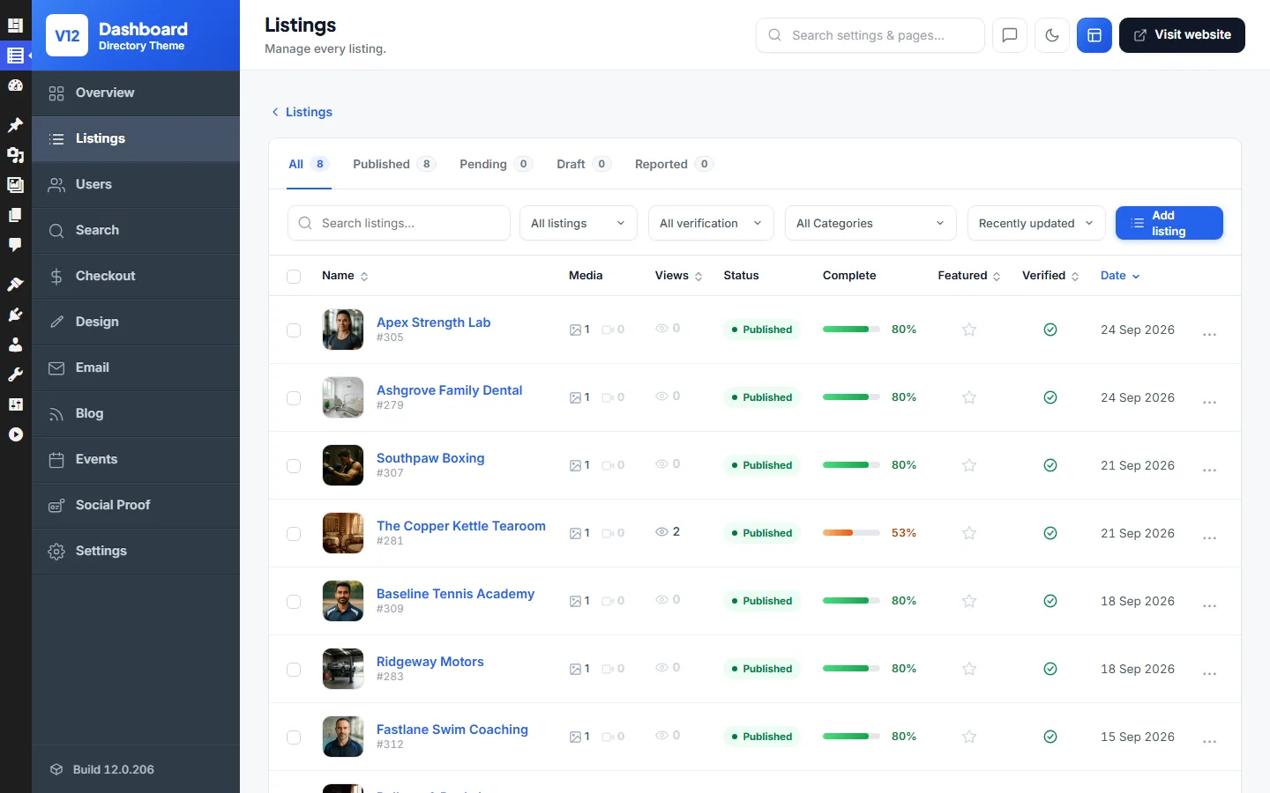Viewport: 1270px width, 793px height.
Task: Sort table by Date column
Action: pyautogui.click(x=1120, y=276)
